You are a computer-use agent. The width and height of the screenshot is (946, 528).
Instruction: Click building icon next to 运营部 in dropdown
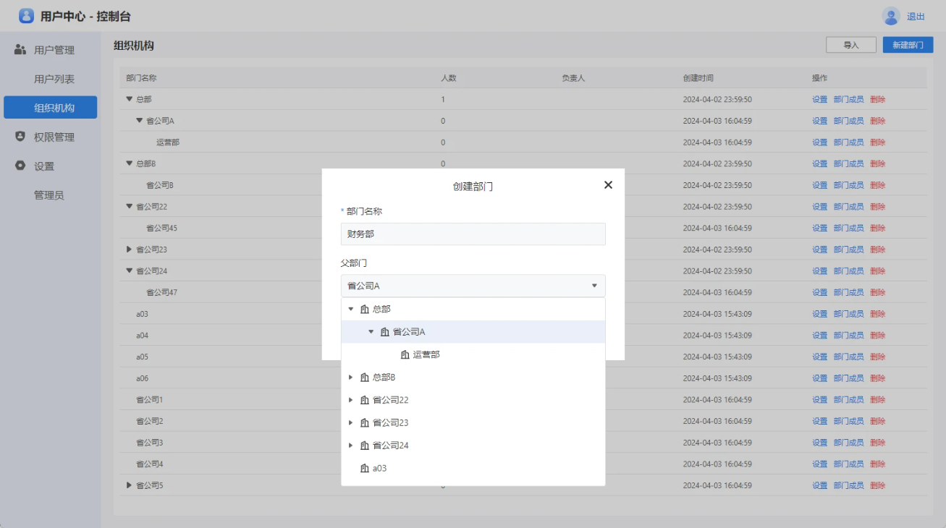coord(405,354)
